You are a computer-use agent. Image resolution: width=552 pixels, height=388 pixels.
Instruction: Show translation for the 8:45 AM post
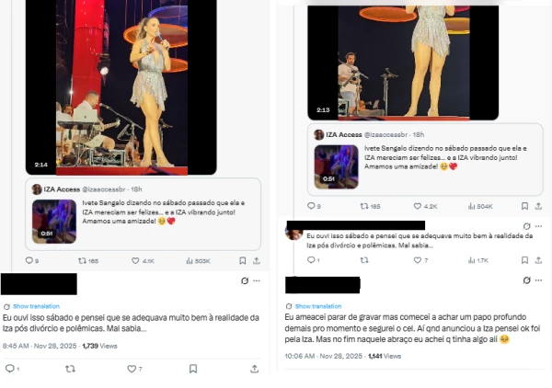(x=36, y=305)
